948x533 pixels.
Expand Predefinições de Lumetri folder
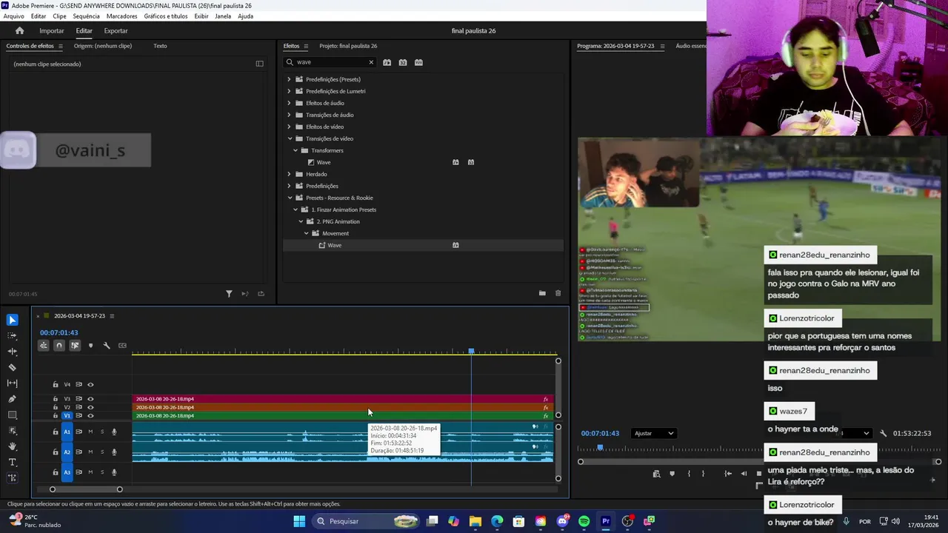click(x=289, y=91)
